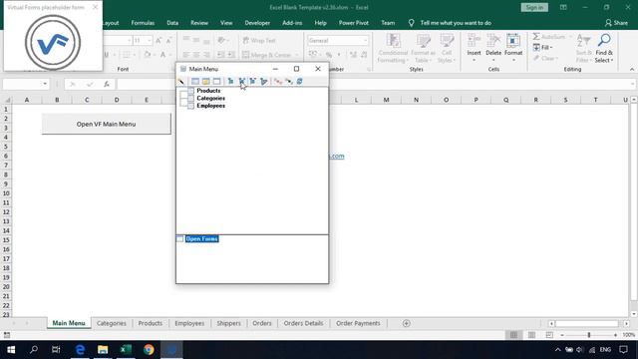Click the Excel icon in taskbar

pyautogui.click(x=126, y=350)
